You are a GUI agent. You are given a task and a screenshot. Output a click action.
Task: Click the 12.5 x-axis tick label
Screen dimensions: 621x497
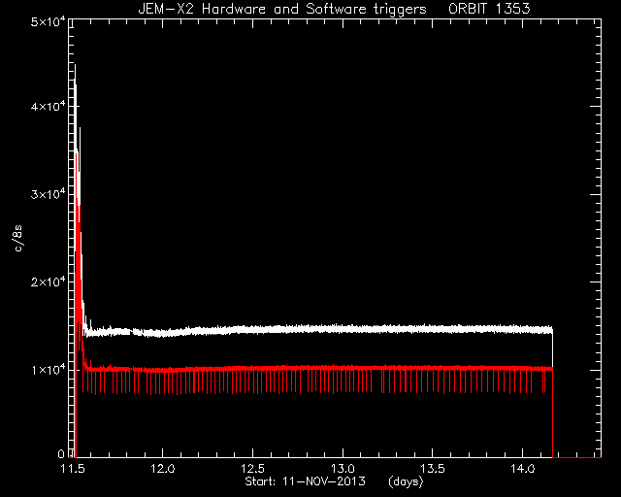point(252,469)
